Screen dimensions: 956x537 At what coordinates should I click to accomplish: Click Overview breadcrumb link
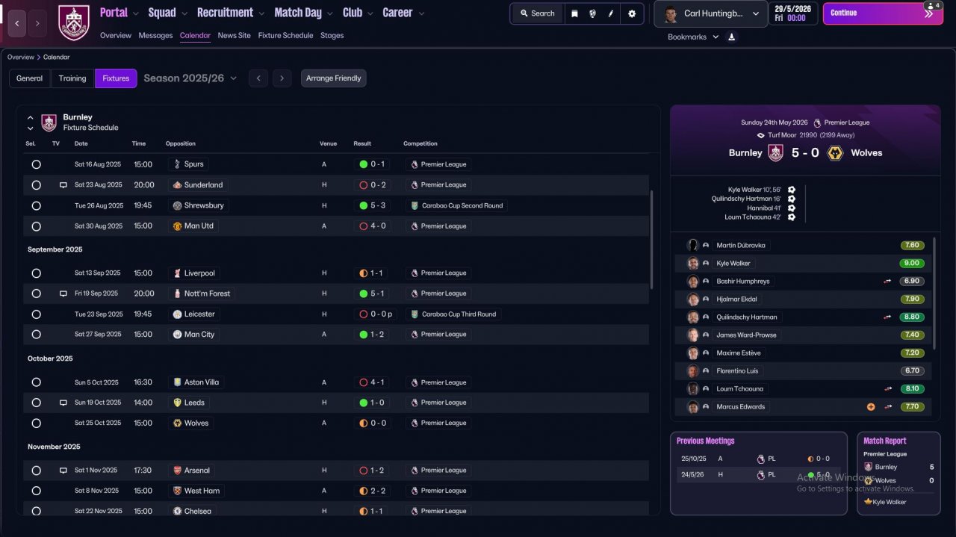(21, 58)
